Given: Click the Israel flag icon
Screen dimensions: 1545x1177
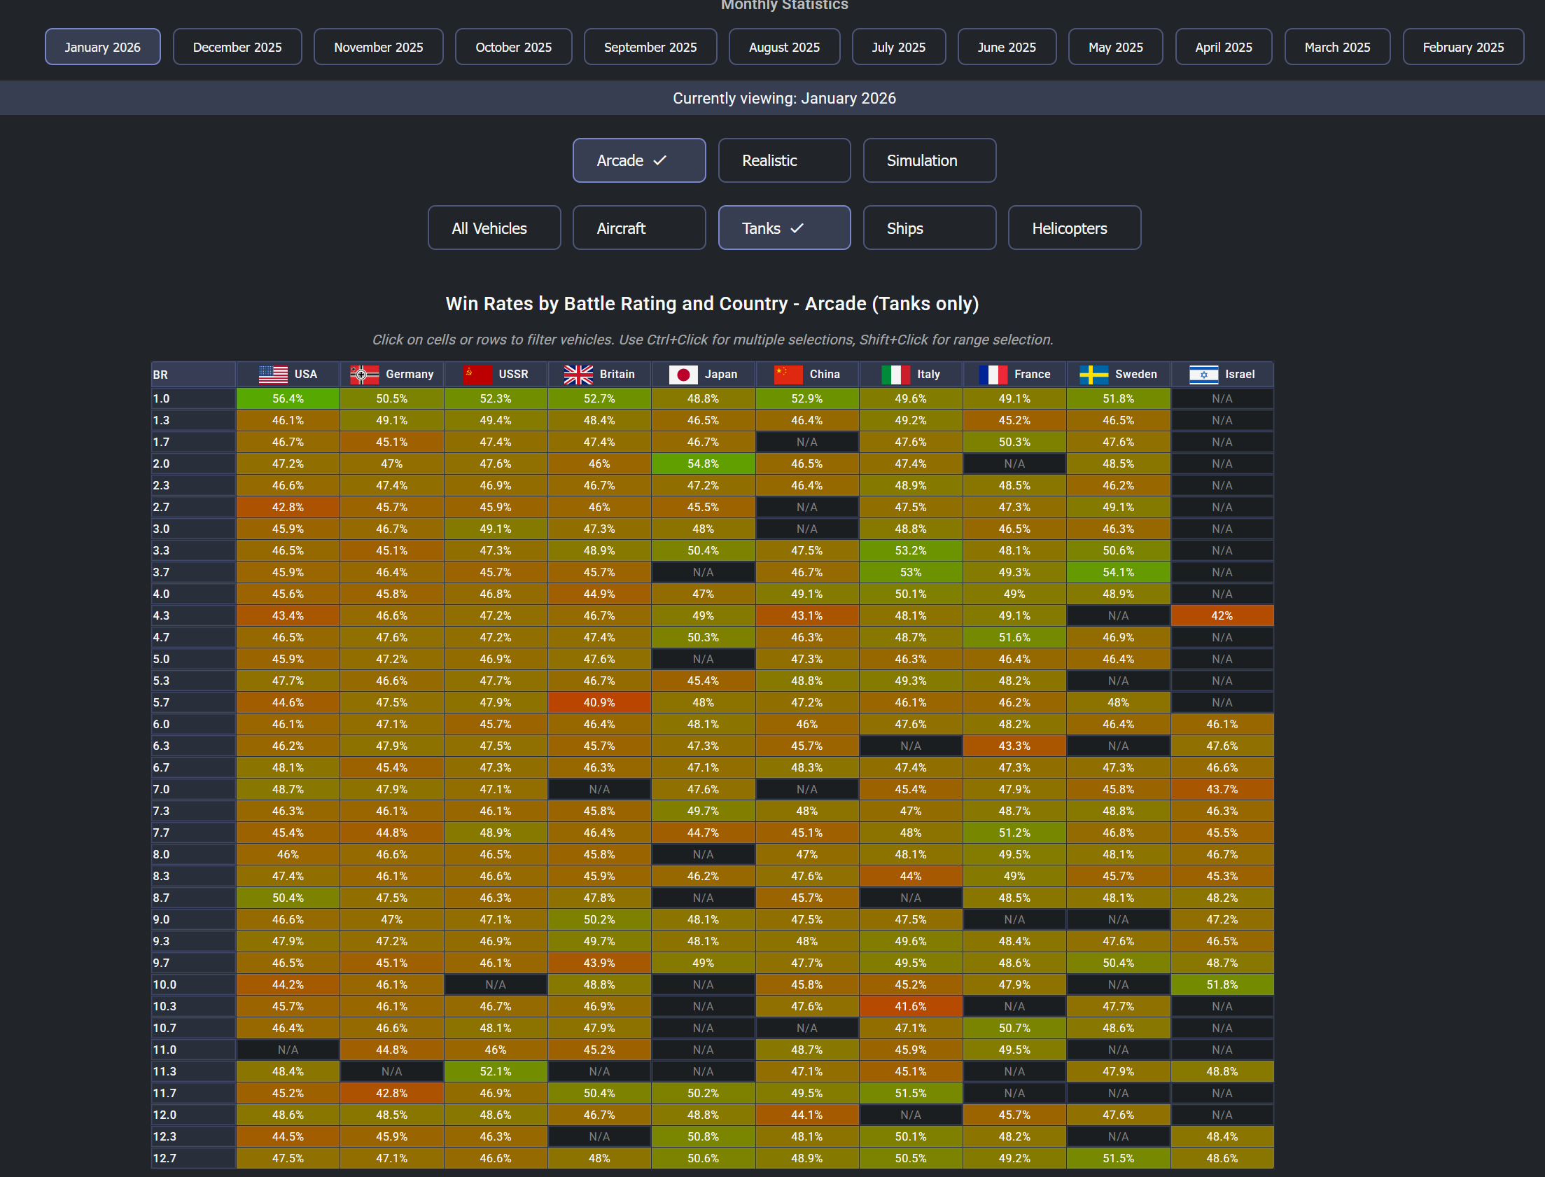Looking at the screenshot, I should tap(1203, 375).
